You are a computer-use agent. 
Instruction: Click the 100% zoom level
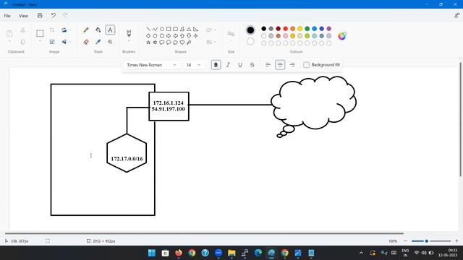coord(393,241)
